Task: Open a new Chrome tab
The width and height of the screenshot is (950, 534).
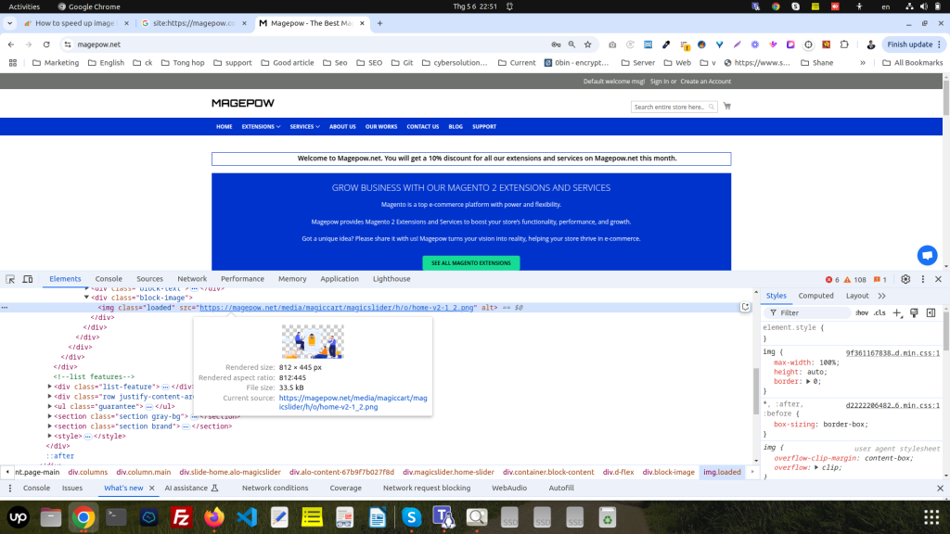Action: (x=379, y=23)
